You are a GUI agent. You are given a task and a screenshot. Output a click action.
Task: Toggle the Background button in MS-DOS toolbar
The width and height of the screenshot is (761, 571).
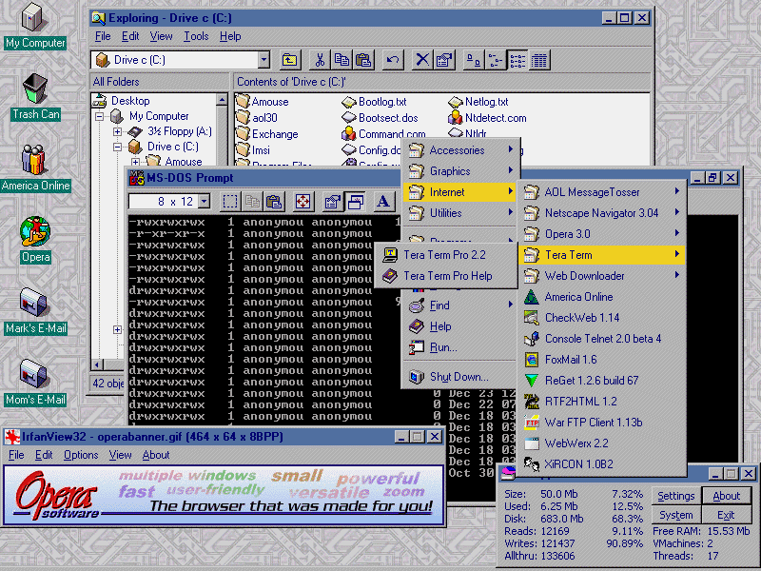tap(355, 202)
